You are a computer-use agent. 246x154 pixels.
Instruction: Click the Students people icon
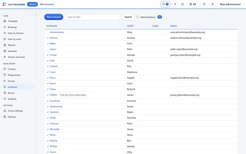5,99
